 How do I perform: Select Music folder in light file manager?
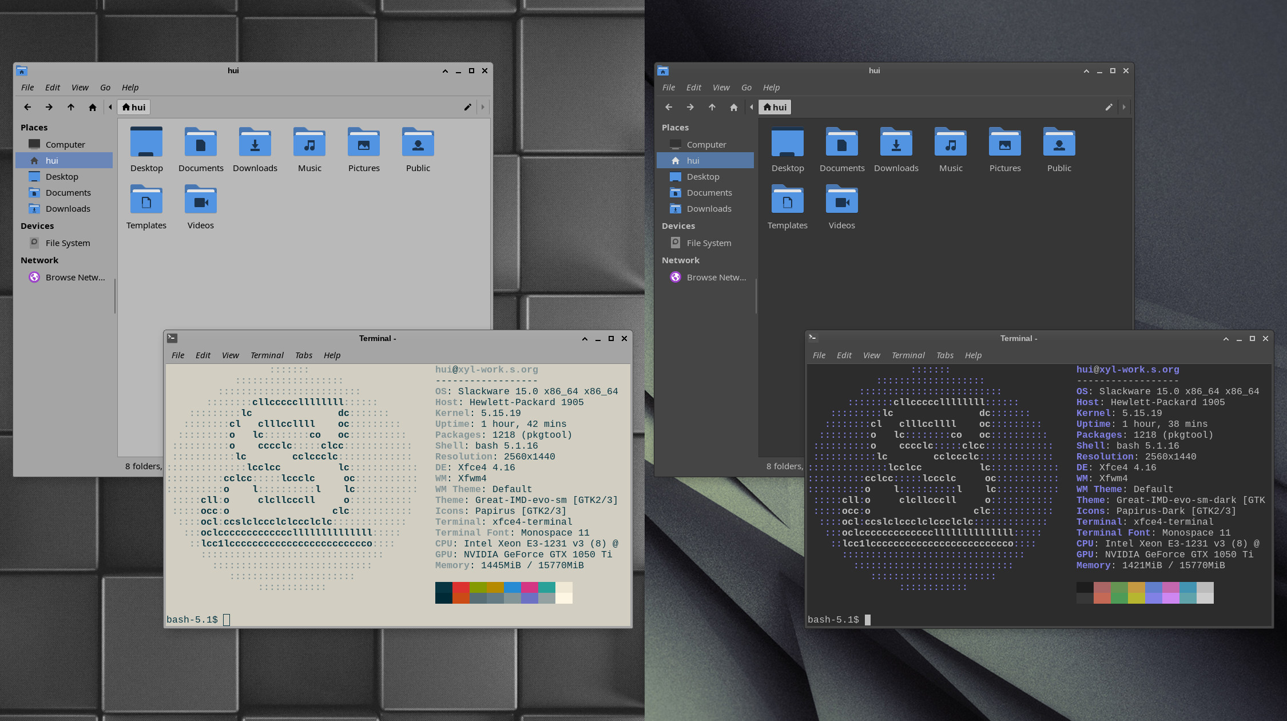(x=309, y=149)
